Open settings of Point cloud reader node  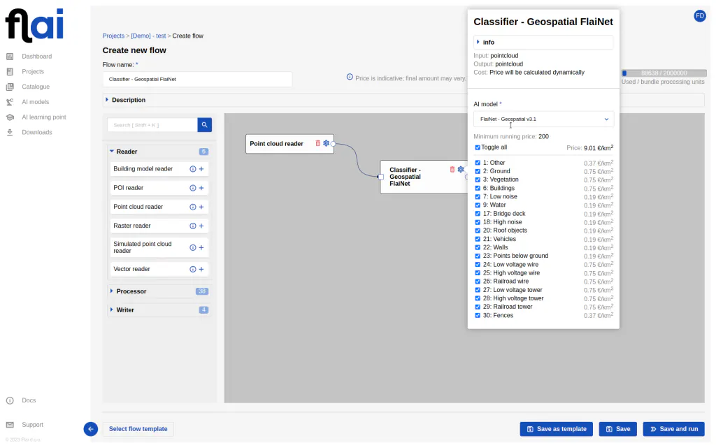click(326, 143)
